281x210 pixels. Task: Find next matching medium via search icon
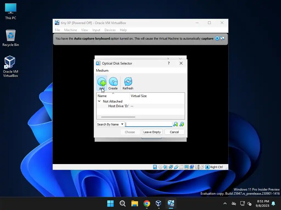pos(182,124)
